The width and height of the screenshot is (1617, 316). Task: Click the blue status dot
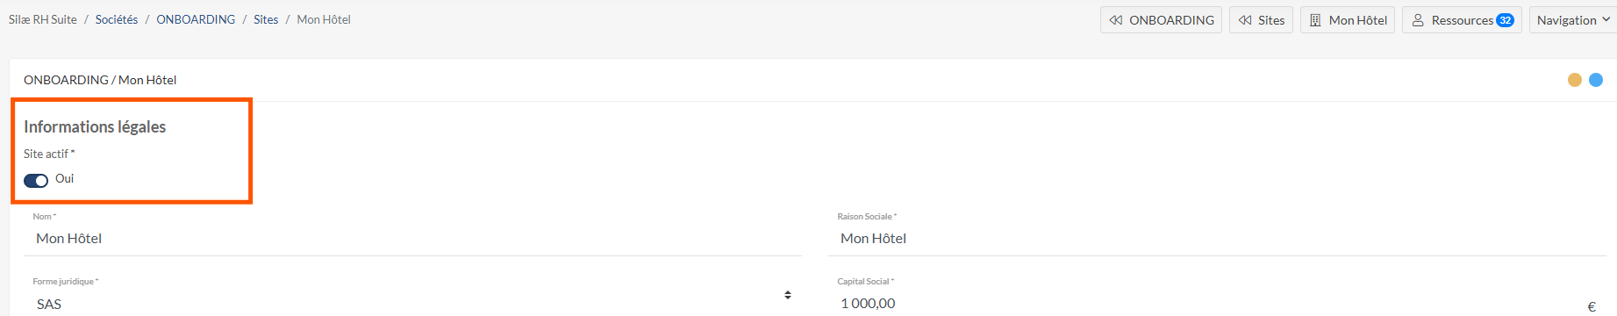[x=1596, y=80]
